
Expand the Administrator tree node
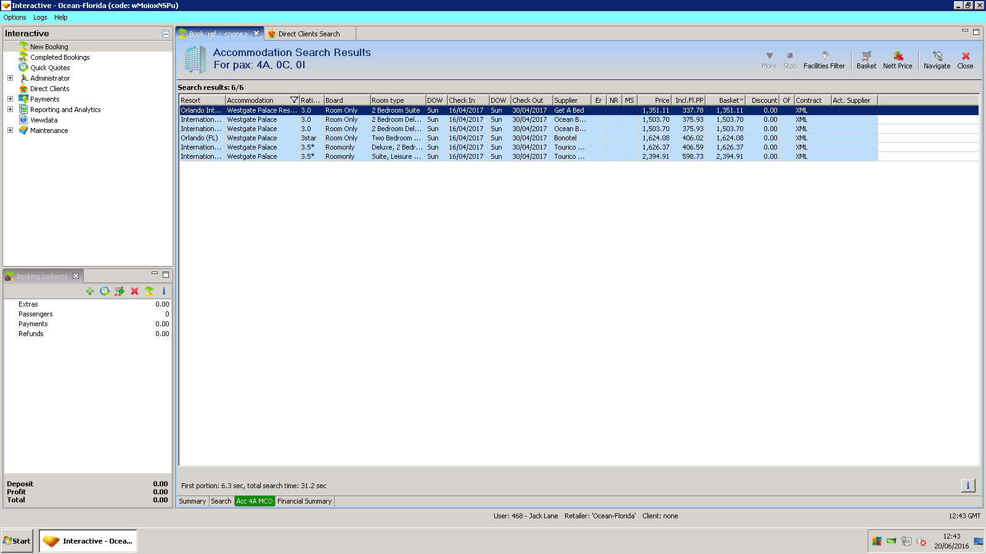point(10,78)
